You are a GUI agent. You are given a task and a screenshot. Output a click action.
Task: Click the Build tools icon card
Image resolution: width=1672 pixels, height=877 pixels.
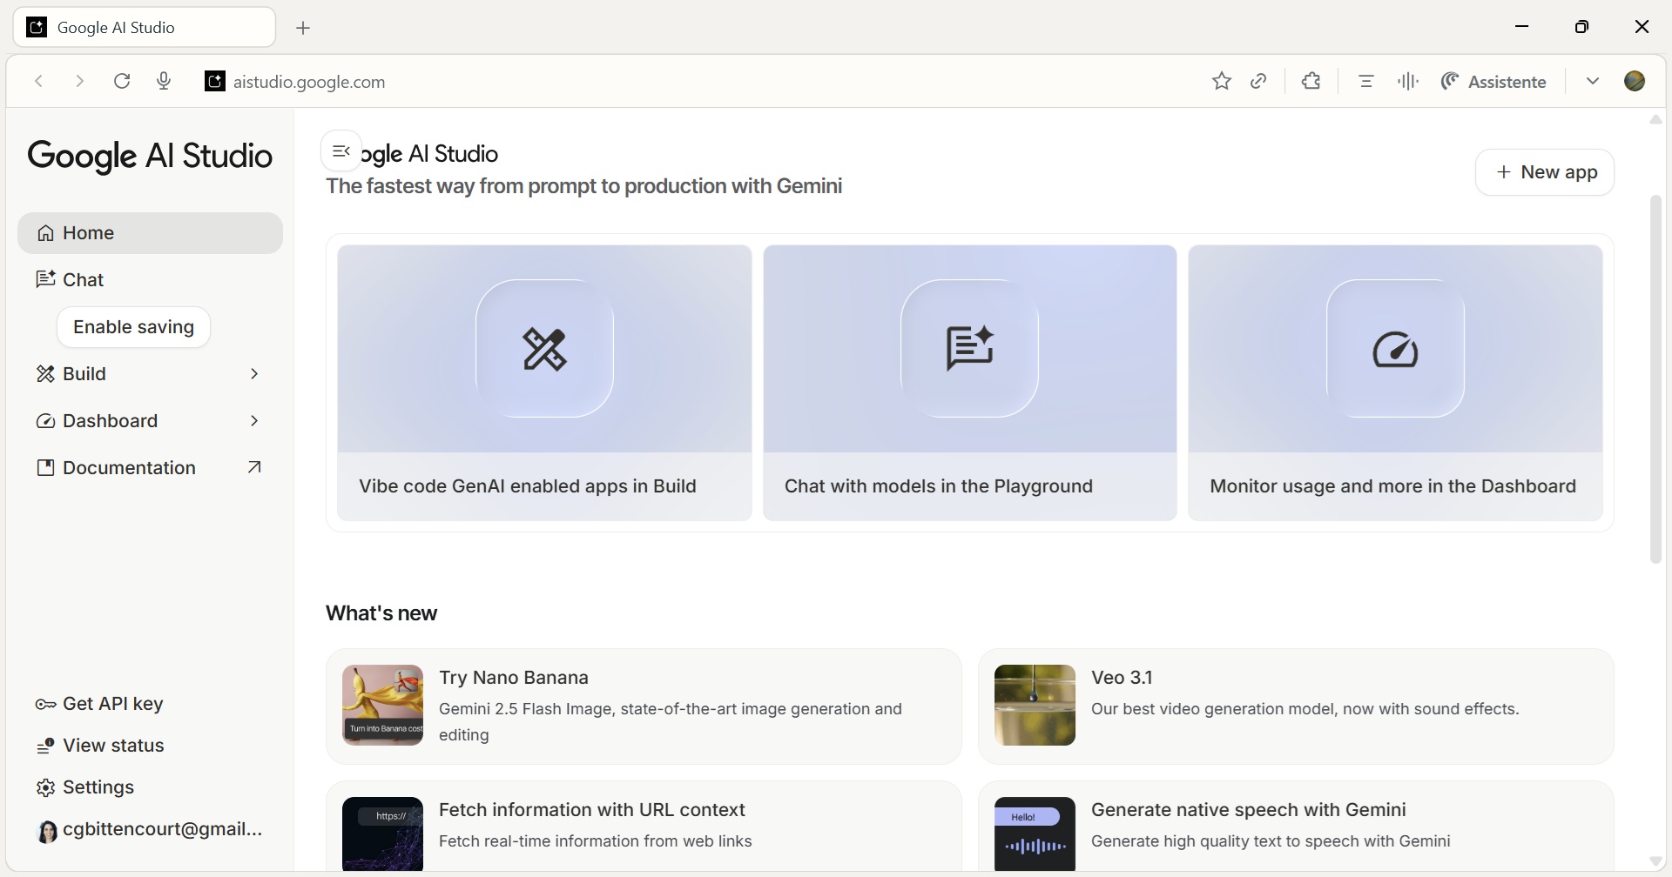(x=544, y=349)
